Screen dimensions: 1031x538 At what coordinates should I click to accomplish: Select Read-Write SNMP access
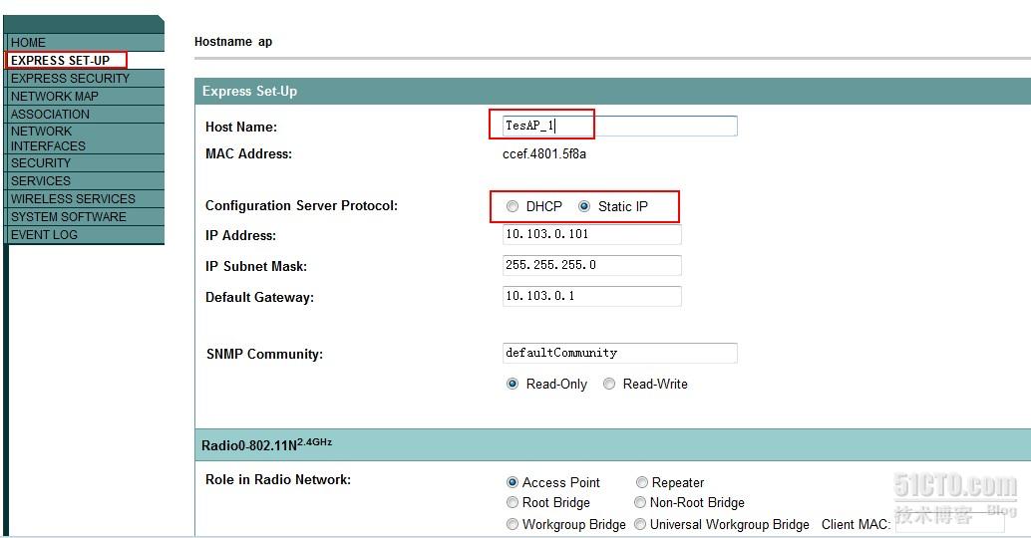pos(609,384)
